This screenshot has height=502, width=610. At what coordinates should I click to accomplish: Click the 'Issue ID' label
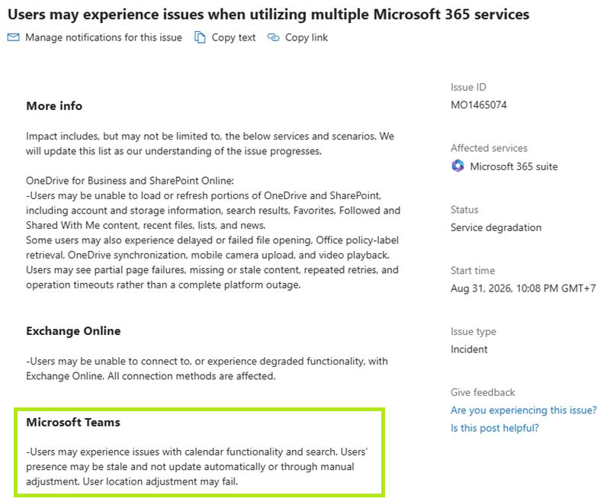click(x=468, y=87)
